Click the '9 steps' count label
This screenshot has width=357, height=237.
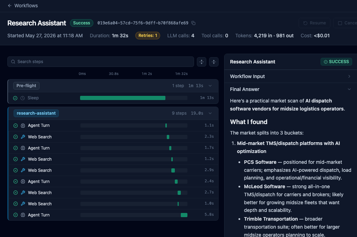(179, 113)
